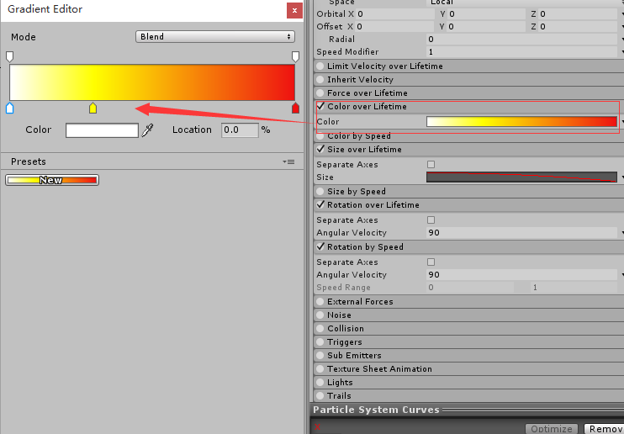Enable Size by Speed module

(x=320, y=192)
